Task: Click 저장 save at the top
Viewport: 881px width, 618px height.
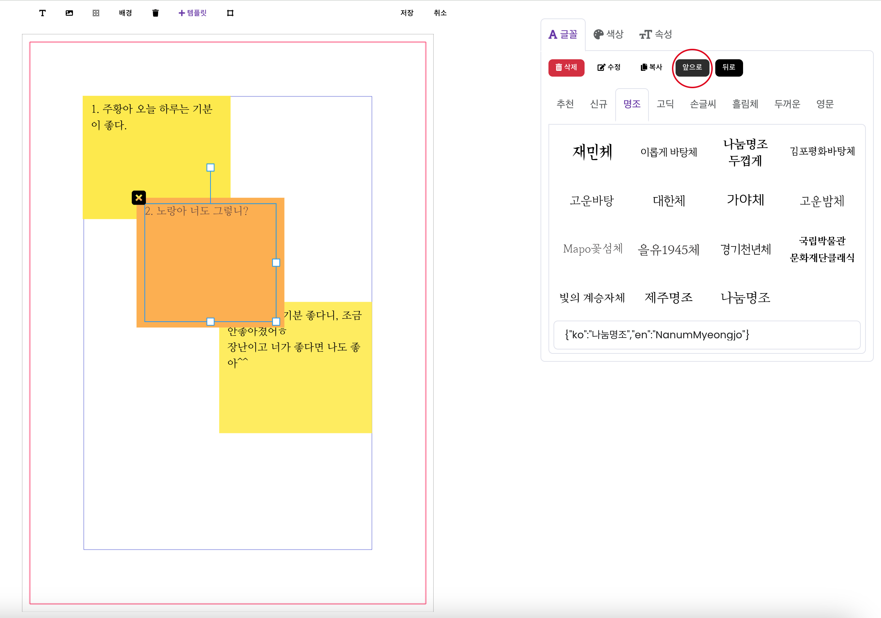Action: click(407, 13)
